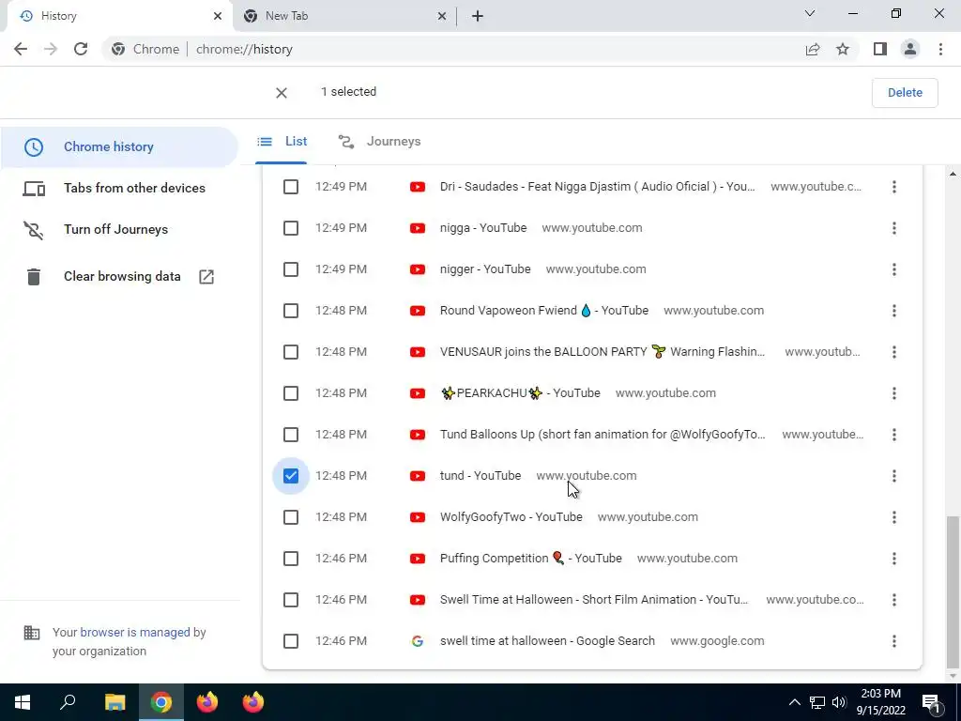
Task: Click the Google favicon of swell time search
Action: [x=418, y=641]
